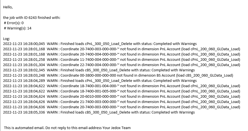Viewport: 248px width, 131px height.
Task: Select the "# Error(s): 0" line
Action: [x=14, y=23]
